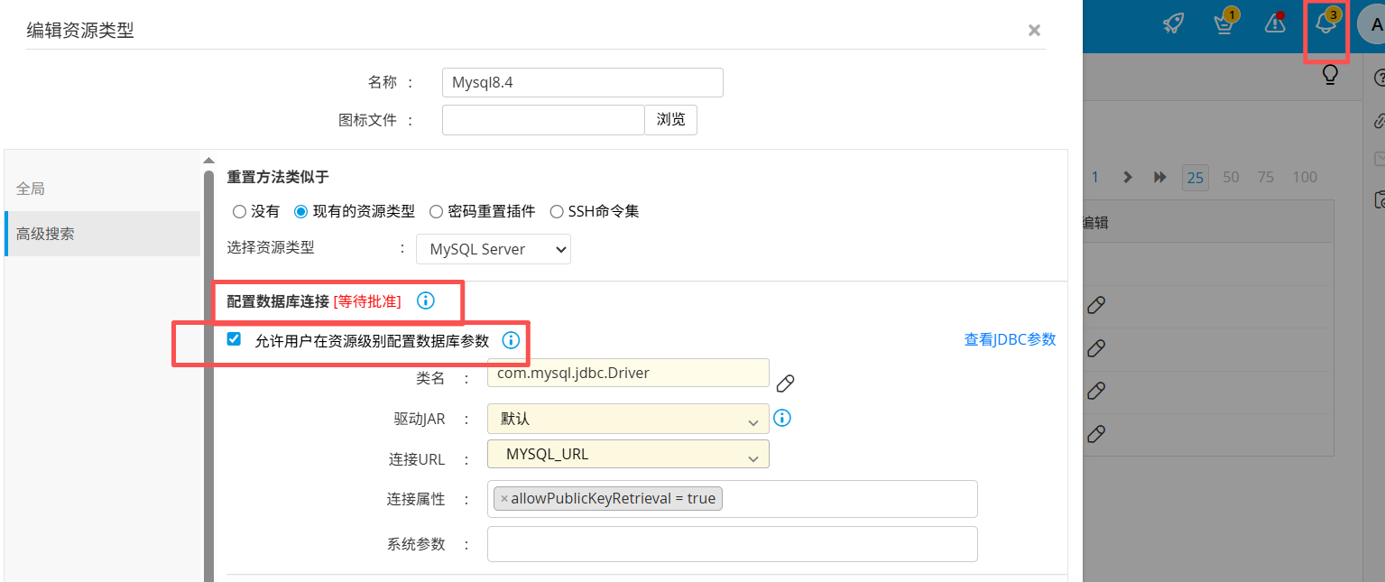
Task: Click the pencil icon beside class name
Action: click(785, 383)
